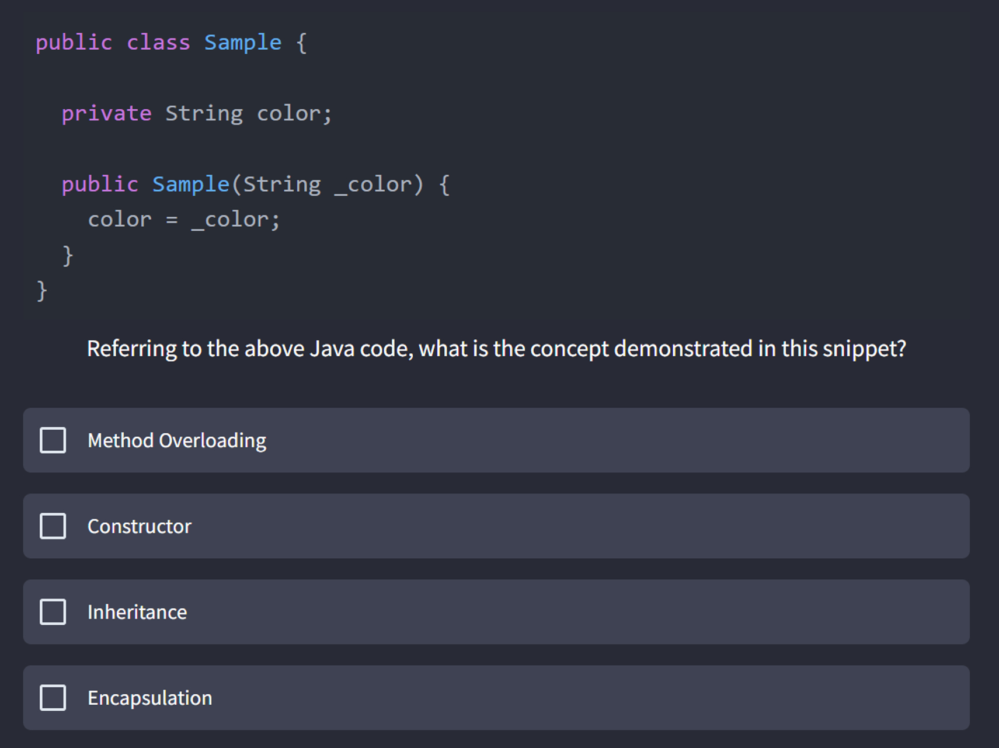The image size is (999, 748).
Task: Click the color assignment statement in code
Action: [183, 218]
